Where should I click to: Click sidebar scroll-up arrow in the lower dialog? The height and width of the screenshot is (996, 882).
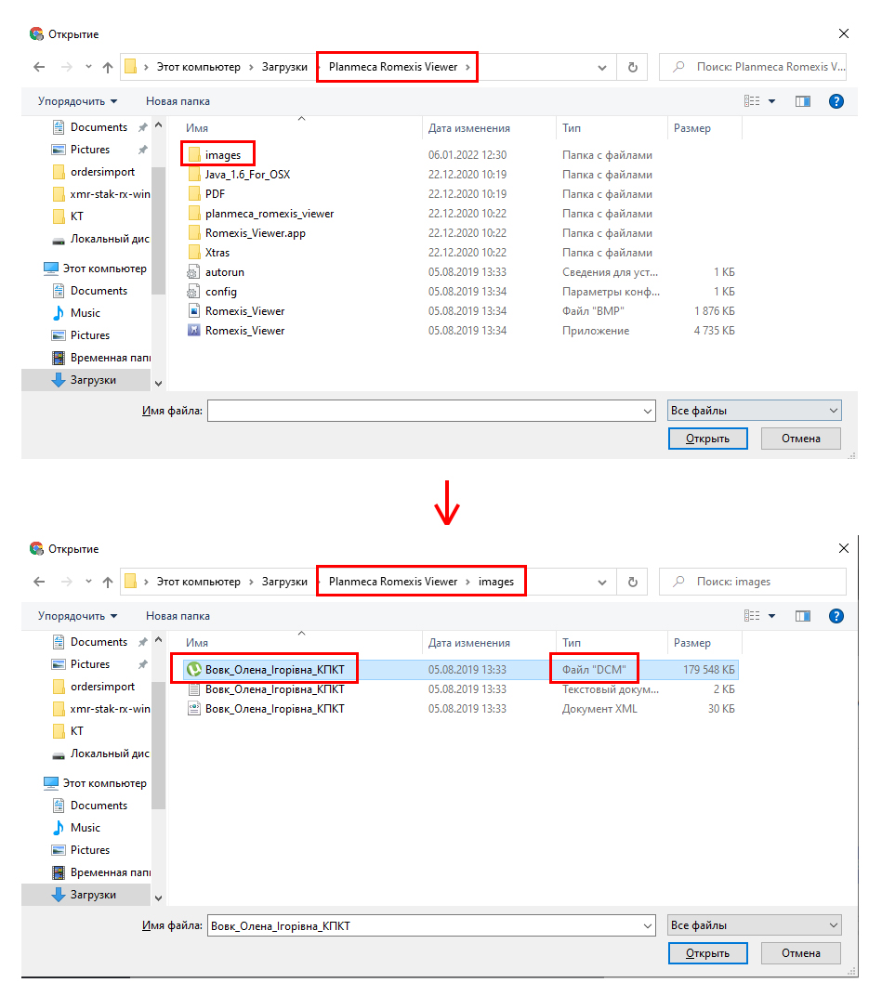(158, 639)
